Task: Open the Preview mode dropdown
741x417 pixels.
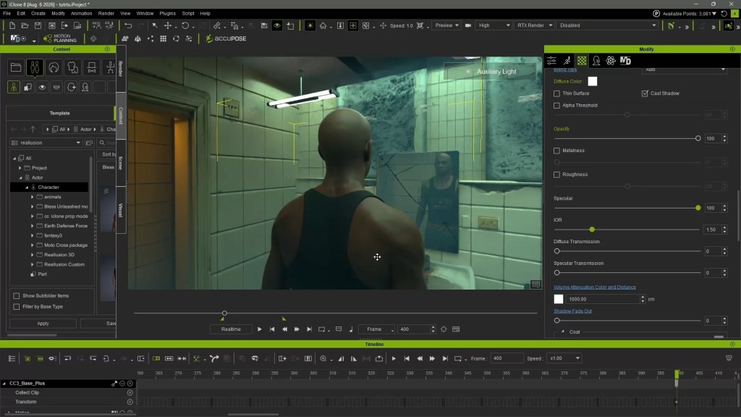Action: pos(446,25)
